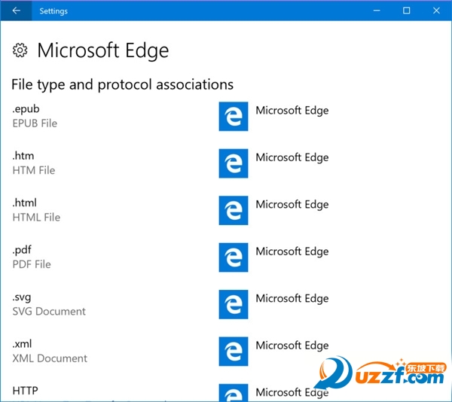Click the HTTP protocol entry
Screen dimensions: 452x402
coord(25,391)
